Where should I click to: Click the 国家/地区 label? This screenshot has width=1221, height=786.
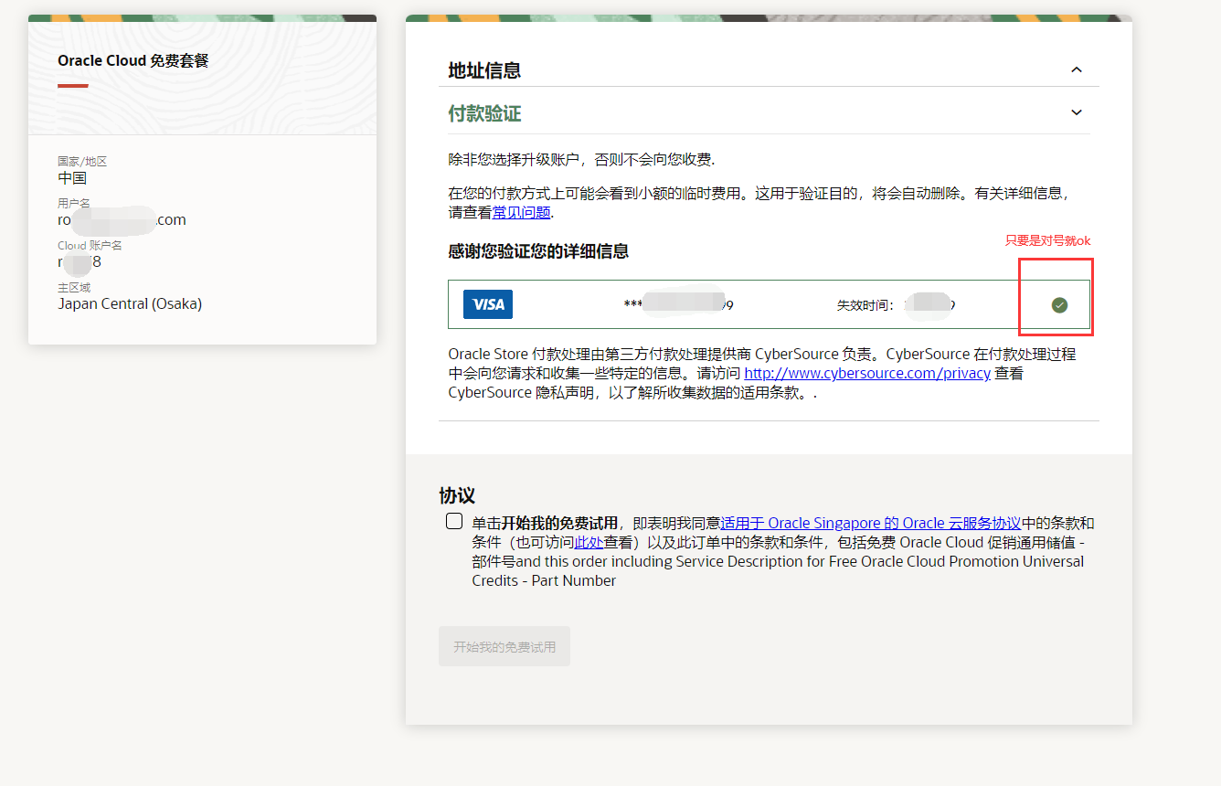[82, 161]
